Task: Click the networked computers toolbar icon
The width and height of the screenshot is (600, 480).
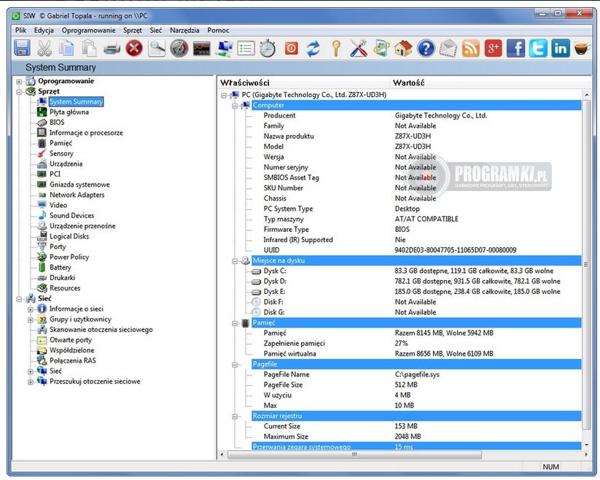Action: [x=224, y=49]
